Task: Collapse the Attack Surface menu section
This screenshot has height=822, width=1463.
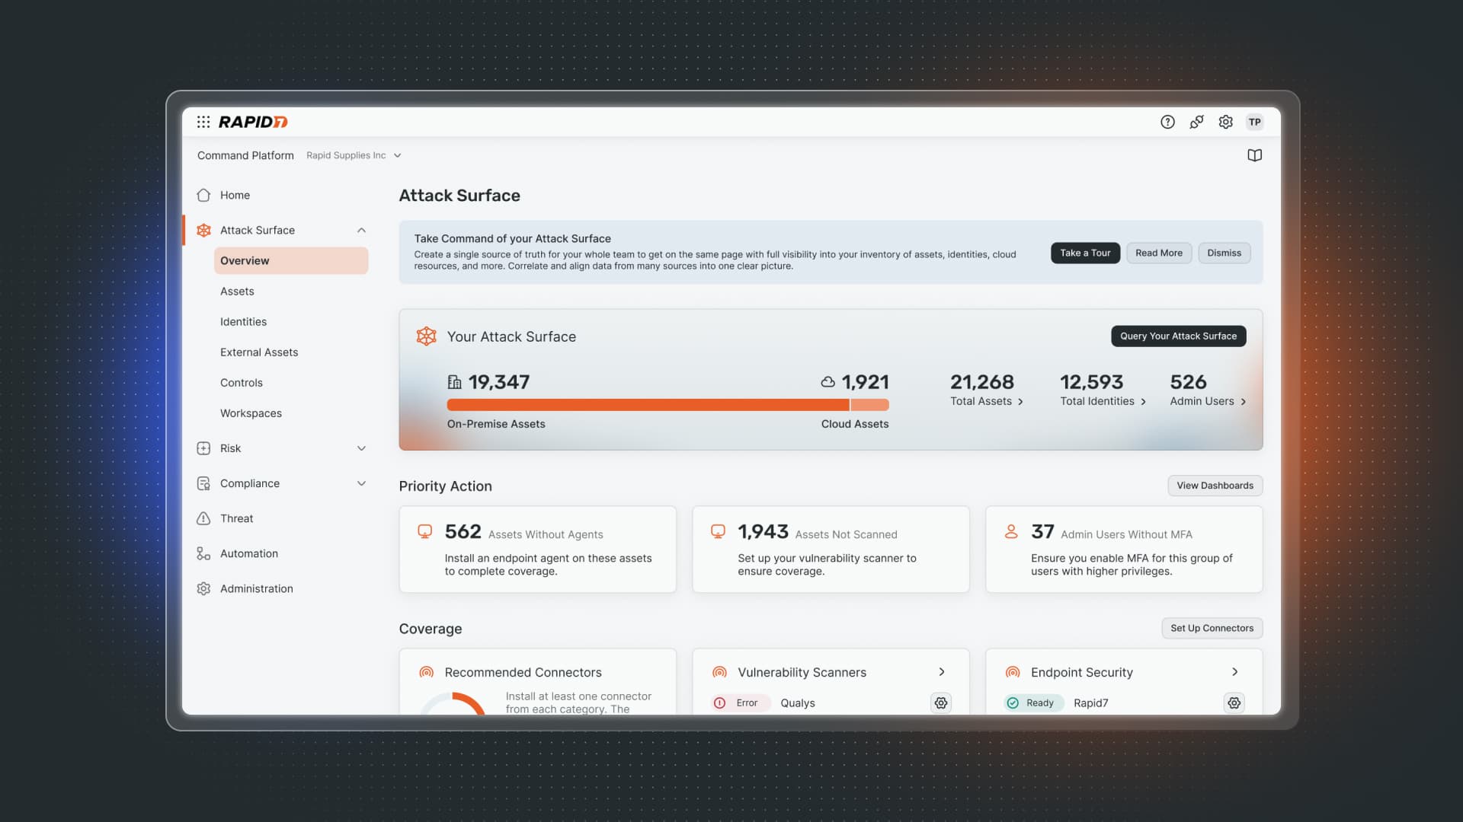Action: (361, 230)
